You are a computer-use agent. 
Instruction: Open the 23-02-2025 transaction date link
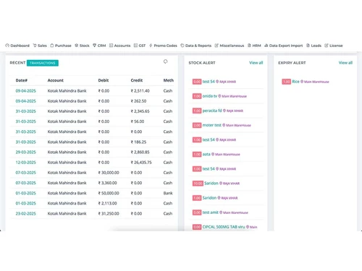[25, 214]
